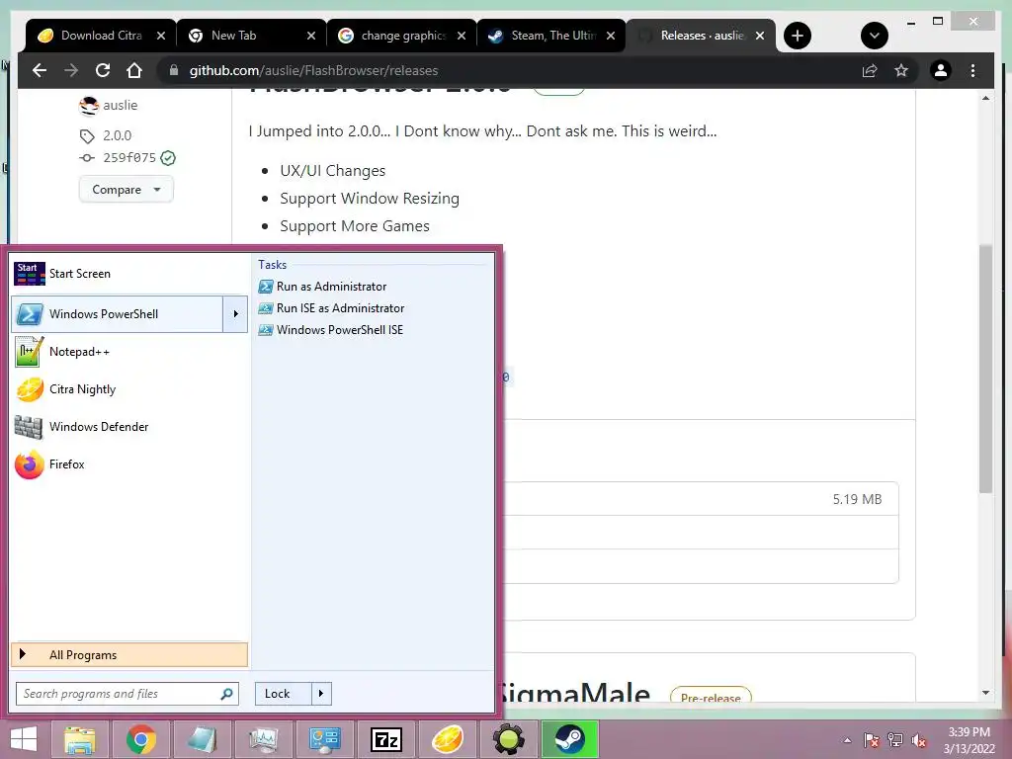The width and height of the screenshot is (1012, 759).
Task: Click the address bar URL
Action: click(313, 70)
